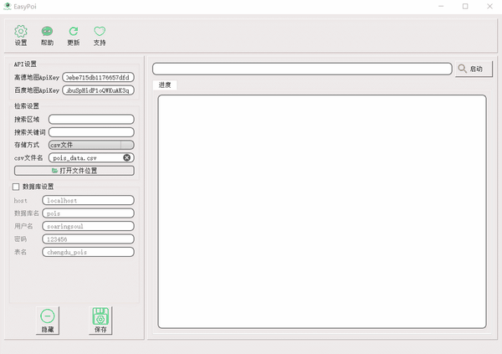502x354 pixels.
Task: Enable the 数据库设置 checkbox
Action: click(16, 187)
